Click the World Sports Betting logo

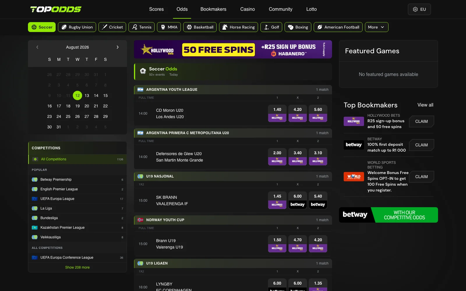pyautogui.click(x=354, y=177)
